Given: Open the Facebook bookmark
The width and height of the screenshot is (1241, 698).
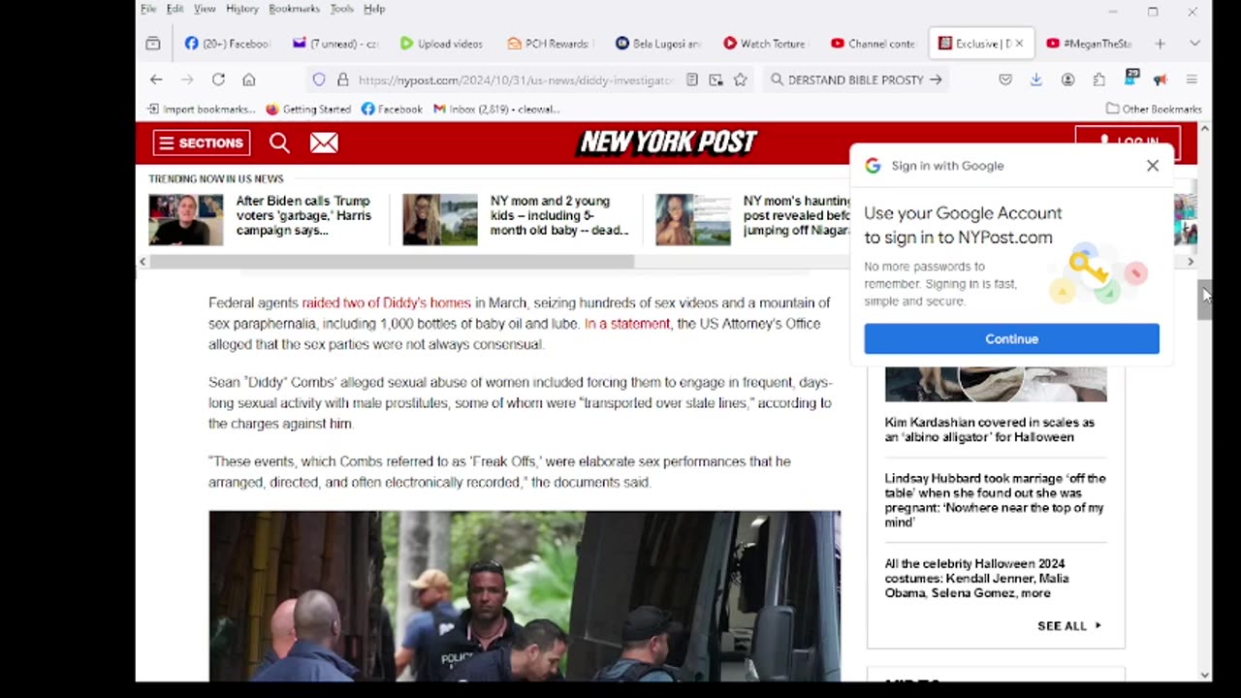Looking at the screenshot, I should coord(392,109).
